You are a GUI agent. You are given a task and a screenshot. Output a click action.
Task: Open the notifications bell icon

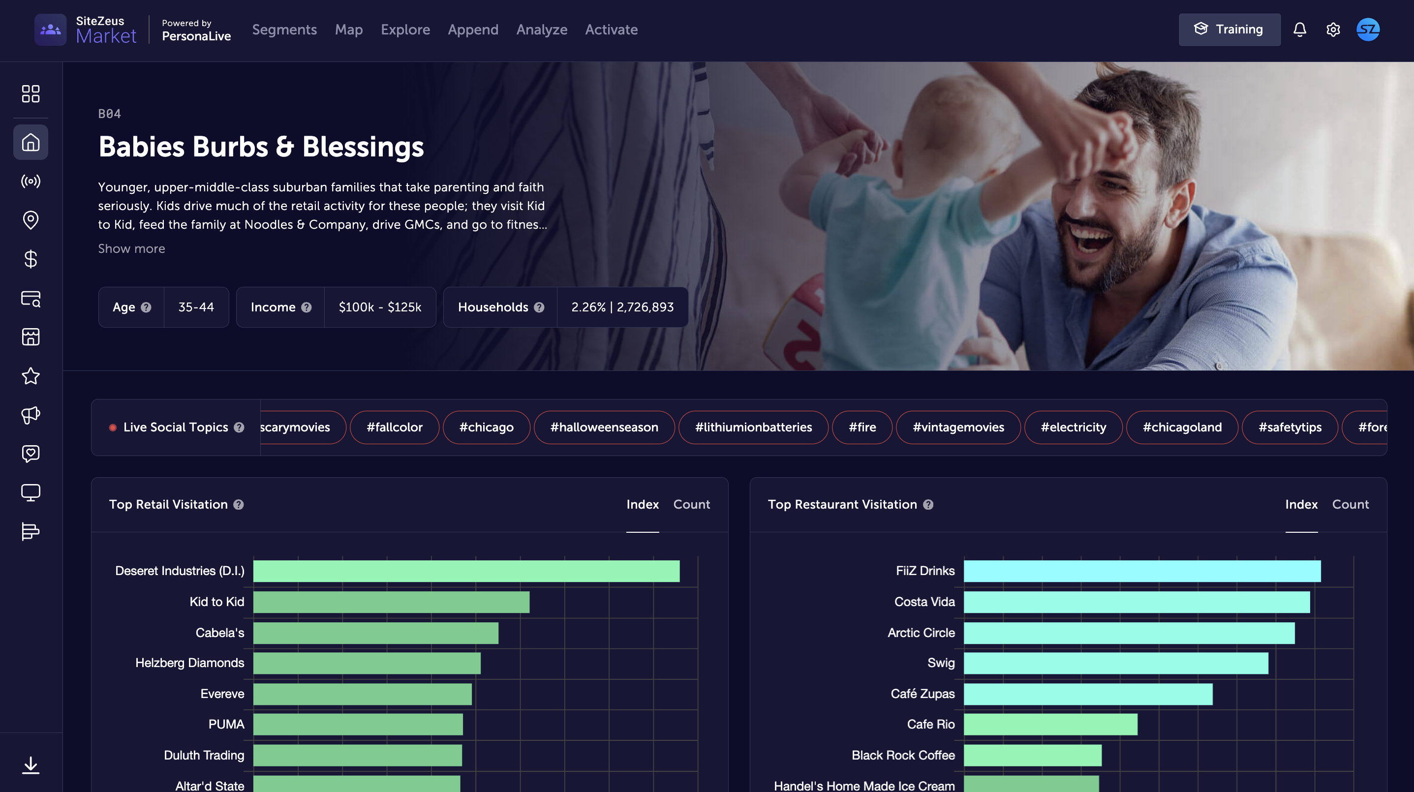point(1299,30)
